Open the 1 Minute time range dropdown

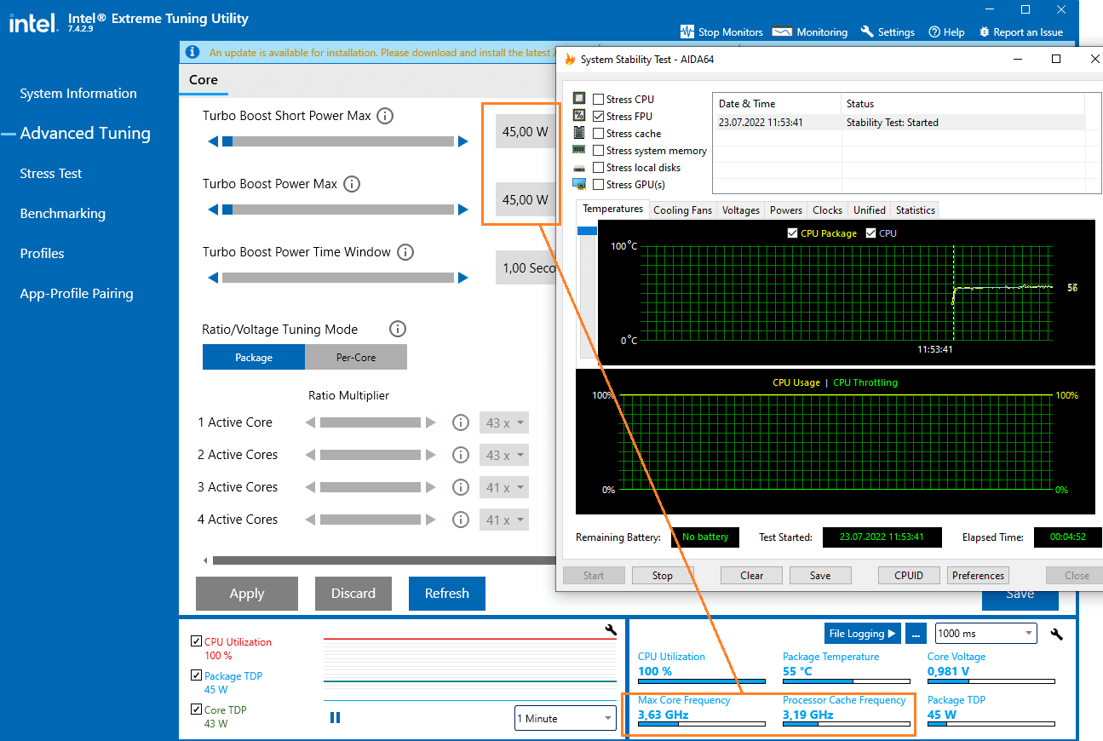[x=566, y=718]
